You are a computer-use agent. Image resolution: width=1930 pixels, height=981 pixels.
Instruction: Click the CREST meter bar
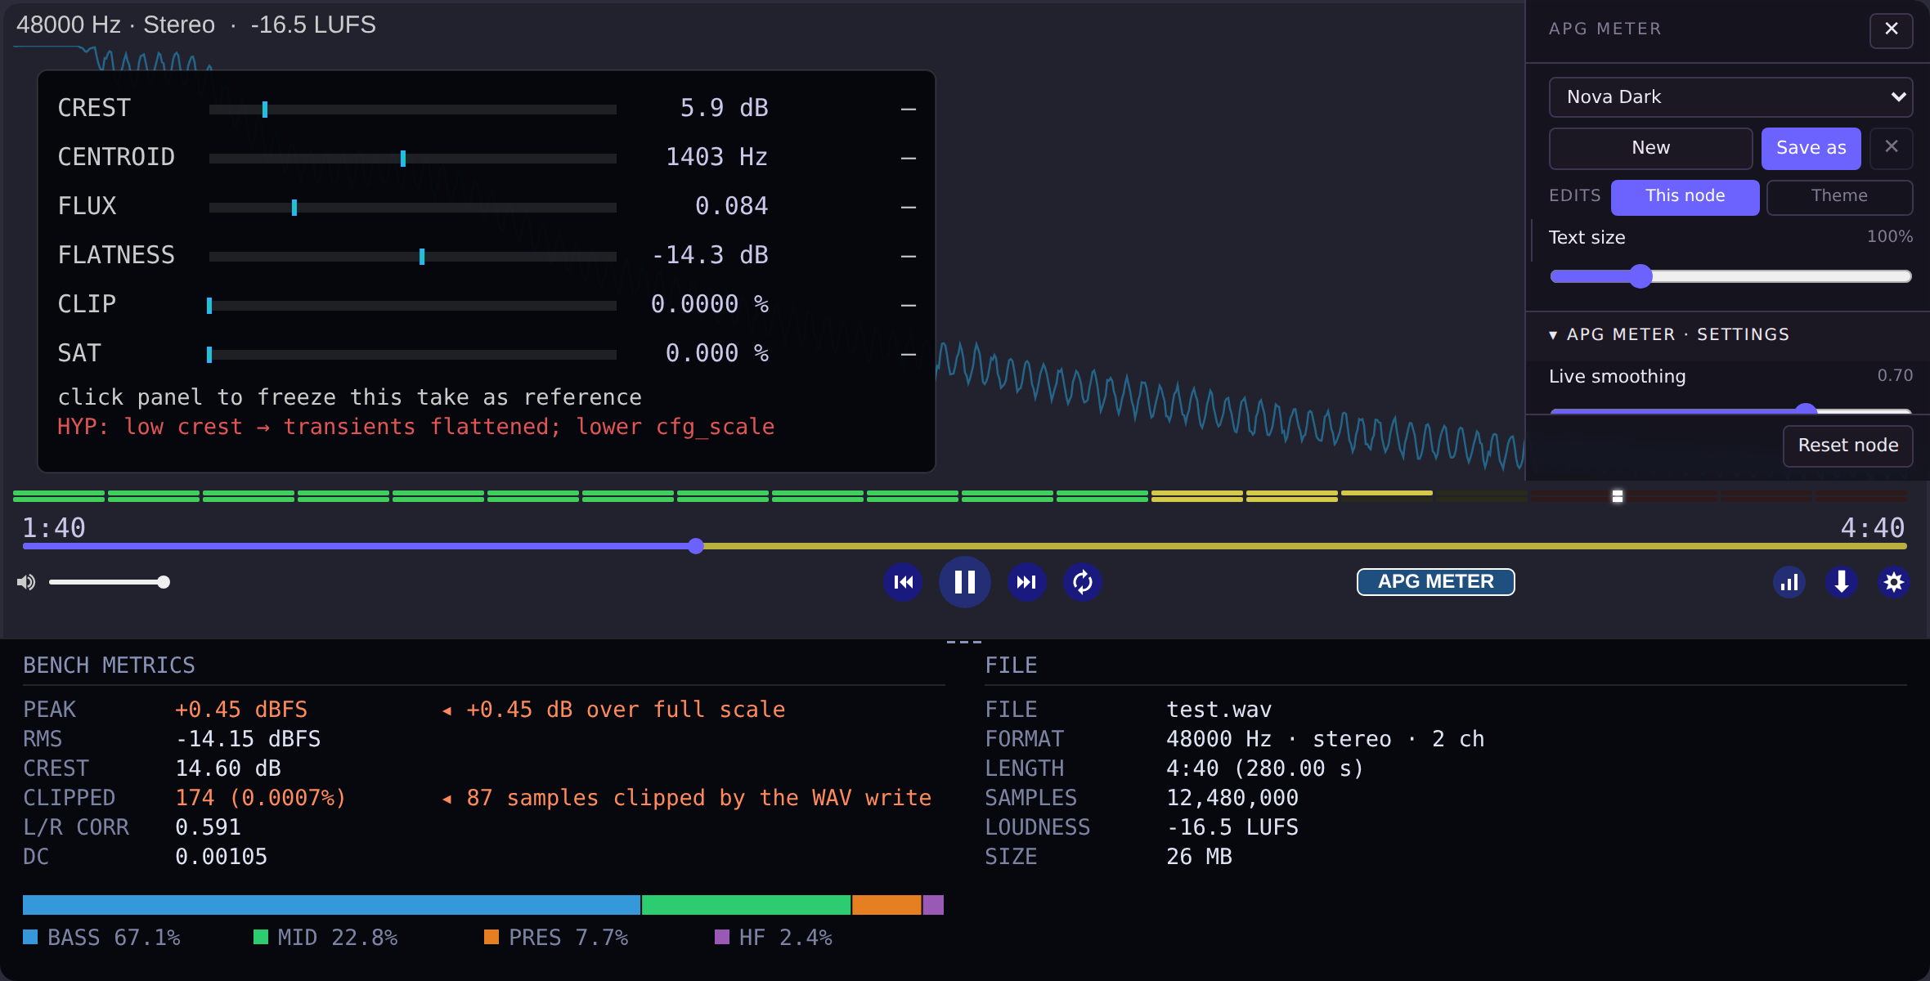[413, 109]
